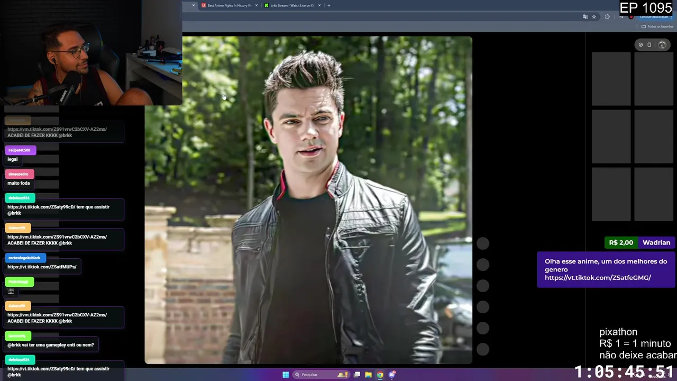
Task: Open a new browser tab
Action: (329, 5)
